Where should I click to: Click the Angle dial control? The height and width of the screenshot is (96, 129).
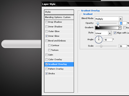[x=99, y=40]
